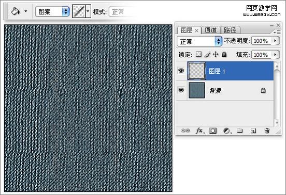Hide the 背景 layer eye

pos(181,90)
